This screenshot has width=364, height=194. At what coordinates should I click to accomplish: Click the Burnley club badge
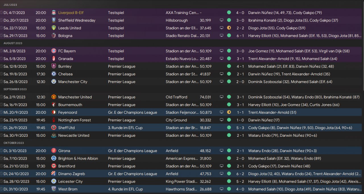click(54, 66)
